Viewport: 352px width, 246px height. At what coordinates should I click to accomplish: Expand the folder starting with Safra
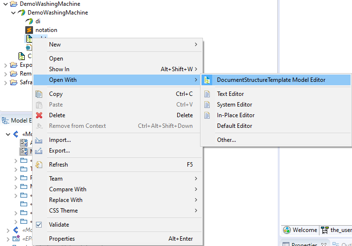tap(6, 83)
